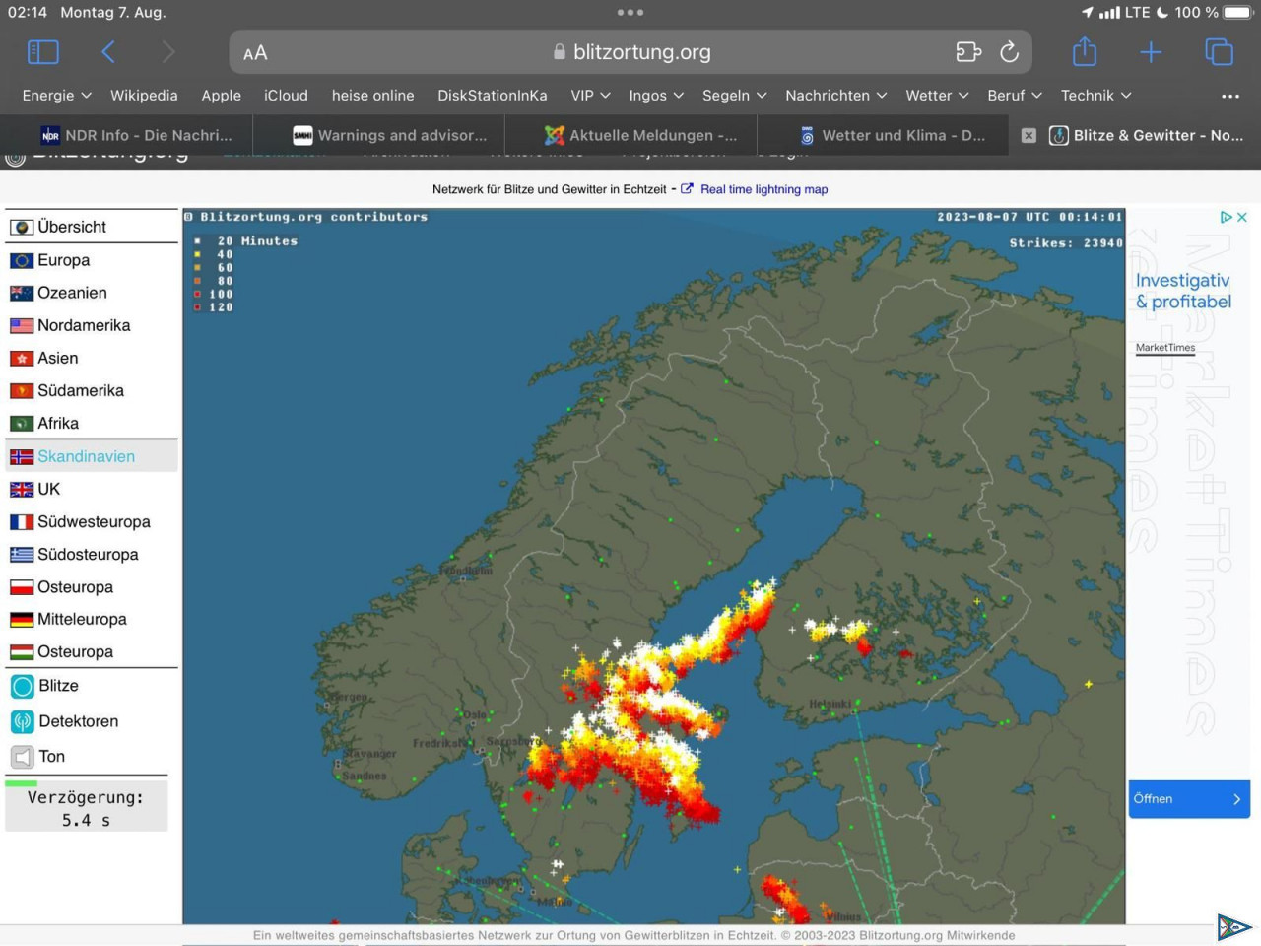Open a new tab with plus icon

(1151, 52)
